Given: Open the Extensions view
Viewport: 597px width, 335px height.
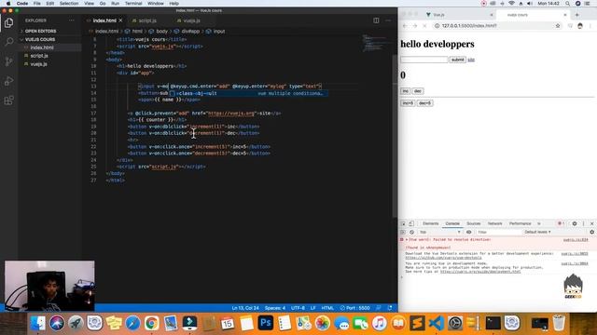Looking at the screenshot, I should click(8, 100).
